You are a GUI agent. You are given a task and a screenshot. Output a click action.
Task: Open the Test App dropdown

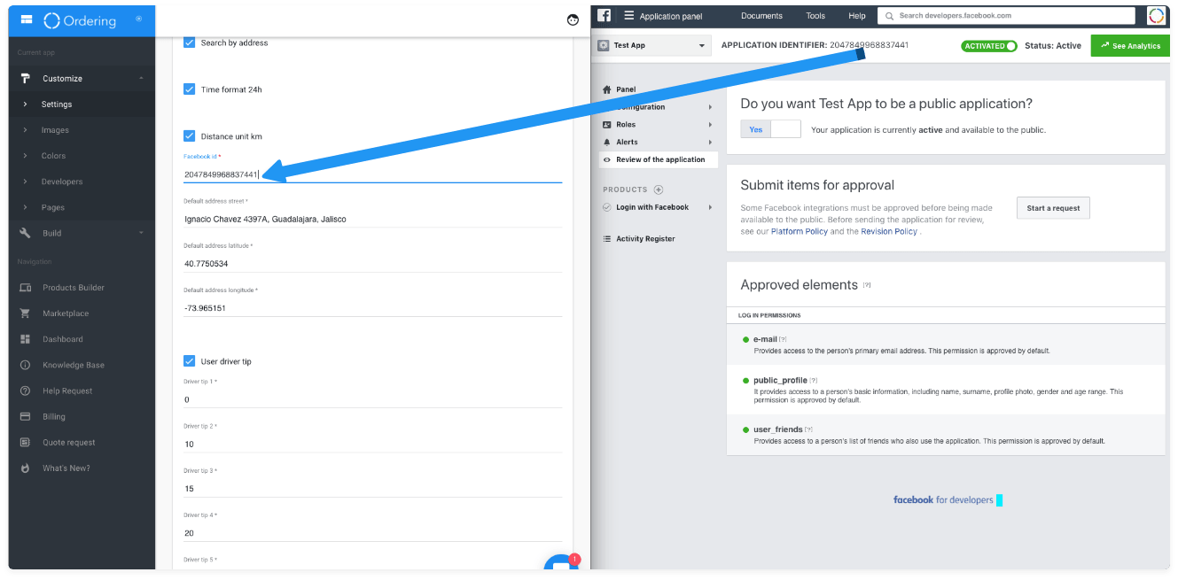pyautogui.click(x=653, y=45)
